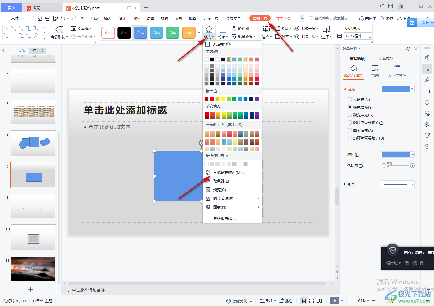434x306 pixels.
Task: Switch to Text Options (文本选项) tab
Action: 386,58
